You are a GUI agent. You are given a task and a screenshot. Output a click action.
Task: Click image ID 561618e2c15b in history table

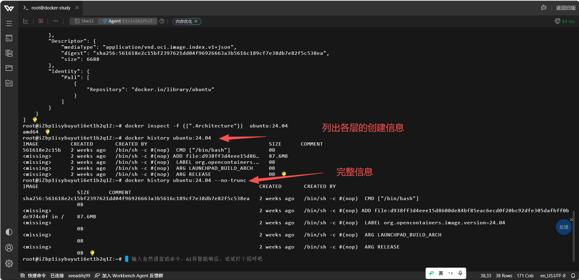tap(42, 150)
